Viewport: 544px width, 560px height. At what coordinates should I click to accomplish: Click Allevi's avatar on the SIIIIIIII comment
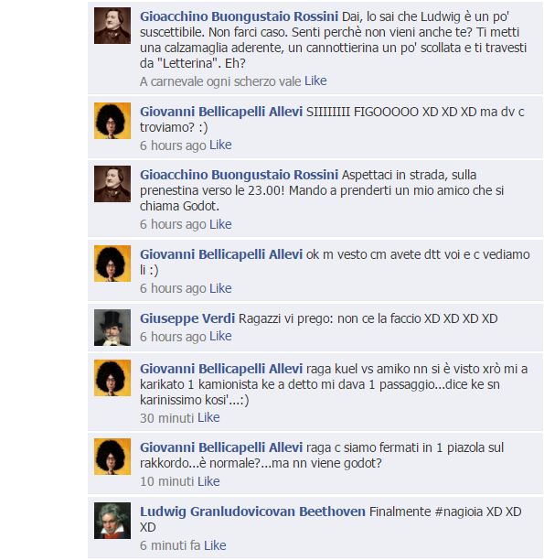pos(112,121)
